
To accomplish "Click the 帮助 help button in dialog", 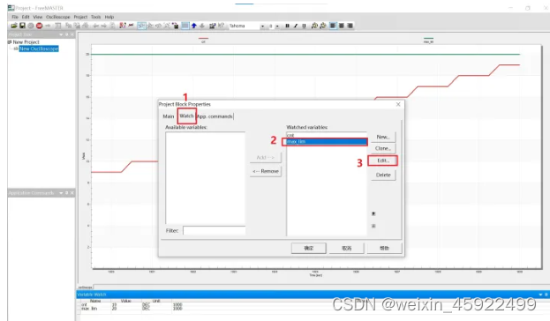I will pos(384,248).
